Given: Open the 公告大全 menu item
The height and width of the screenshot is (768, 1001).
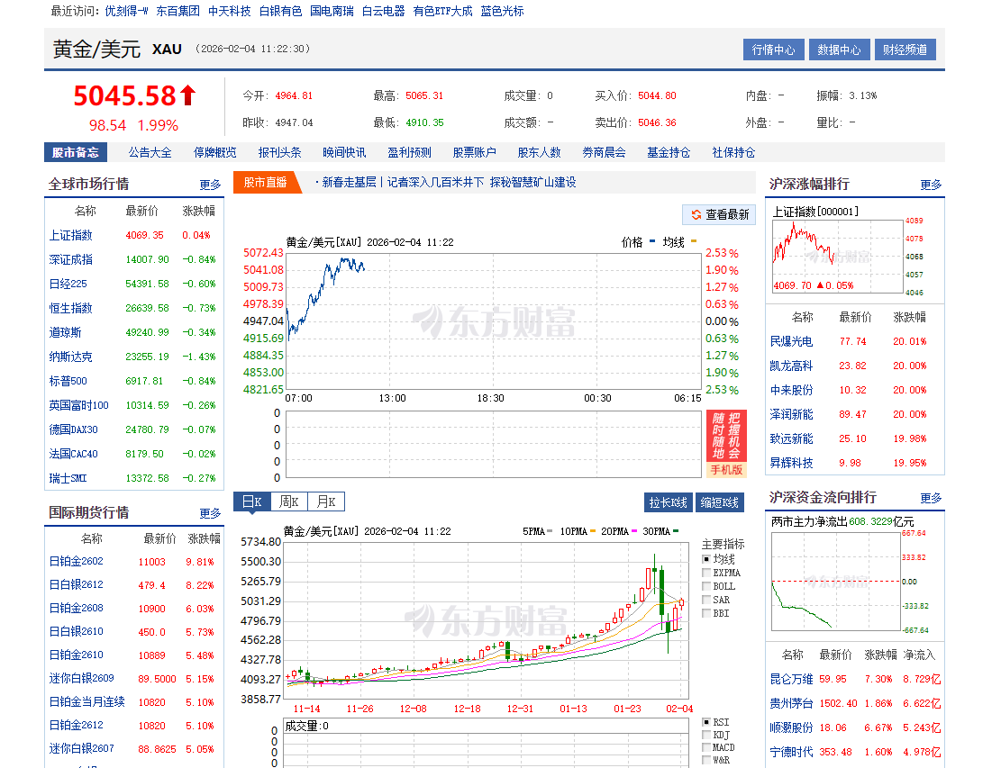Looking at the screenshot, I should coord(150,152).
